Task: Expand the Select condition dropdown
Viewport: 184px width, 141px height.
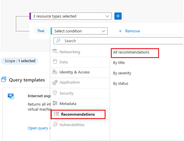Action: [x=80, y=31]
